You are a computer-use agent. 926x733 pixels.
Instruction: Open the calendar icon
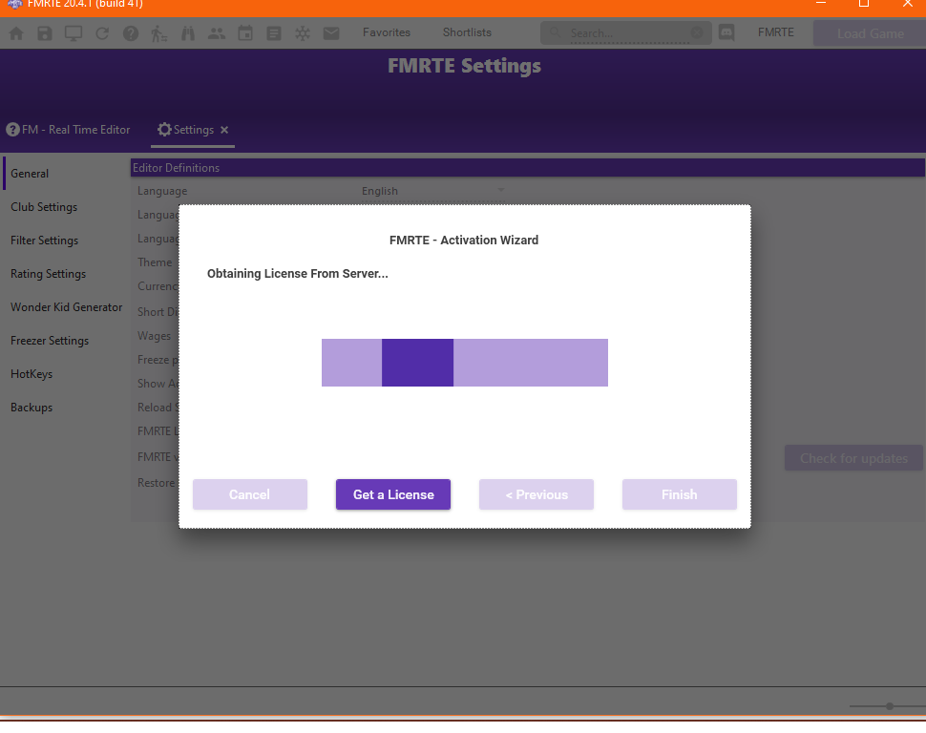245,33
